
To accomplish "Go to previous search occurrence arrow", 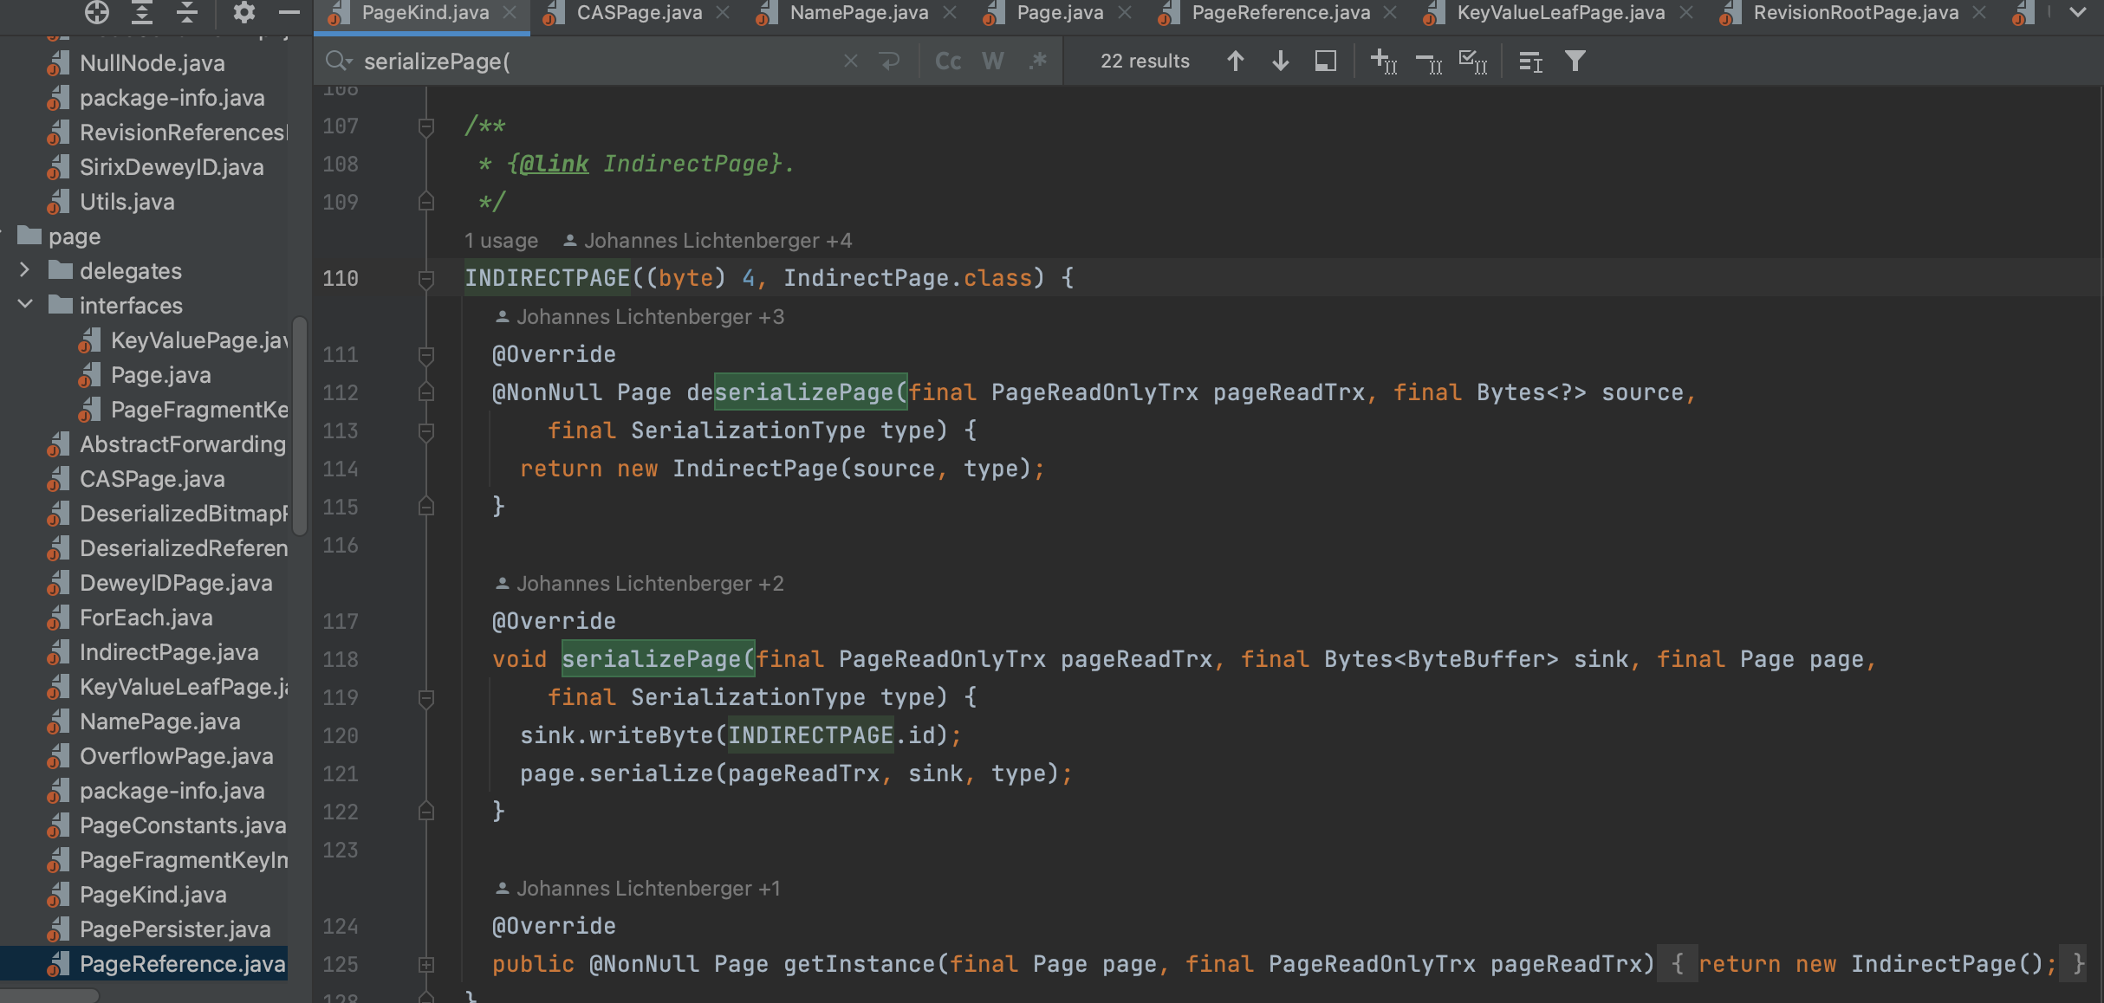I will (1235, 61).
